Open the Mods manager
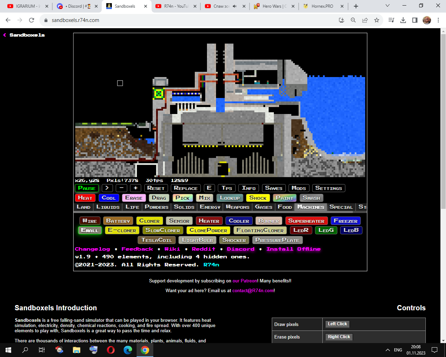 pyautogui.click(x=299, y=188)
